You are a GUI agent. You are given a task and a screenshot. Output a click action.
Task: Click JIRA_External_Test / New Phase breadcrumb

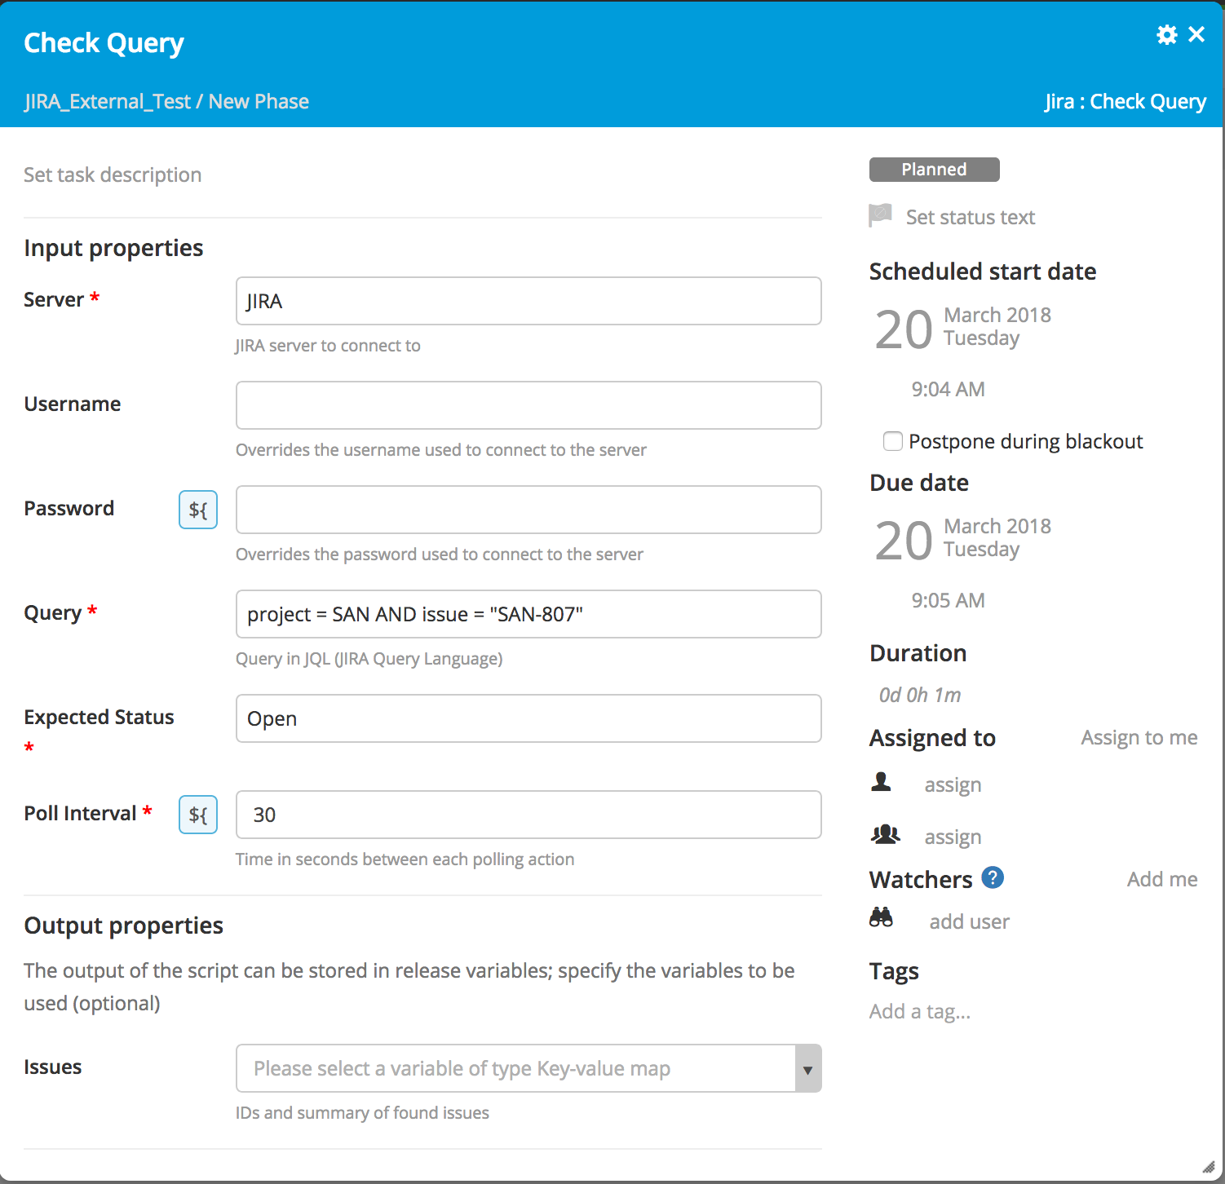[x=166, y=101]
